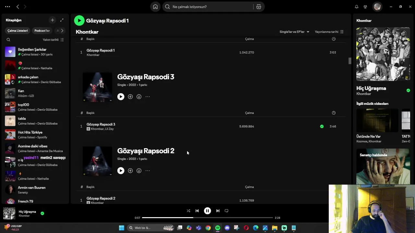Download the Gözyaşı Rapsodi 3 single

pyautogui.click(x=139, y=96)
